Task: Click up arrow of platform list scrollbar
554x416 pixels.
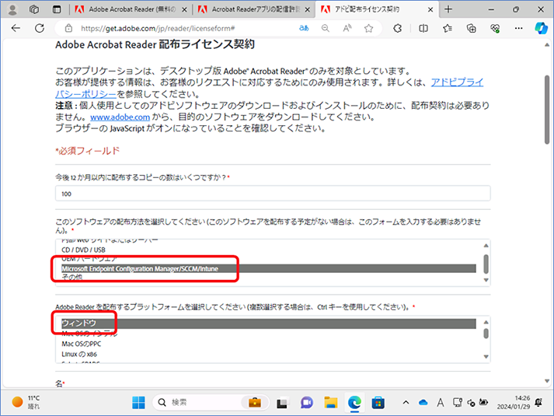Action: pos(486,322)
